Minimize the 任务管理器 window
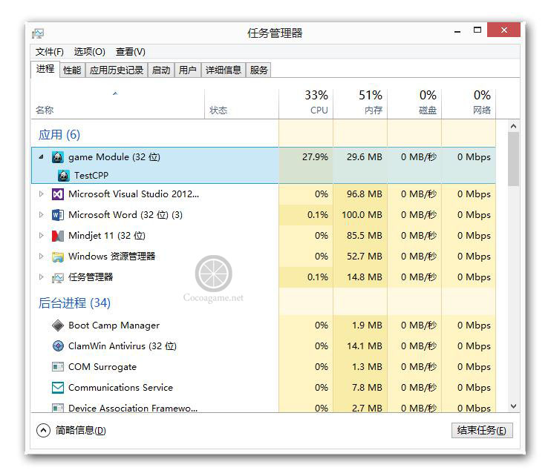551x476 pixels. 457,31
